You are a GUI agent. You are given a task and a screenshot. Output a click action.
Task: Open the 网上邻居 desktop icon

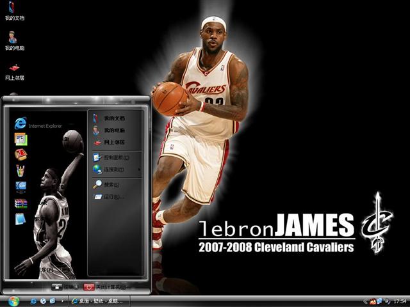(14, 71)
